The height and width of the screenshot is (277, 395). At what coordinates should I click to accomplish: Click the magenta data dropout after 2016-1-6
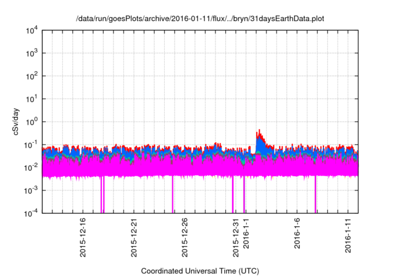tap(315, 194)
